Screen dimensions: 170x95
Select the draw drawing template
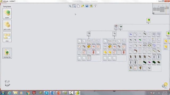(7, 37)
